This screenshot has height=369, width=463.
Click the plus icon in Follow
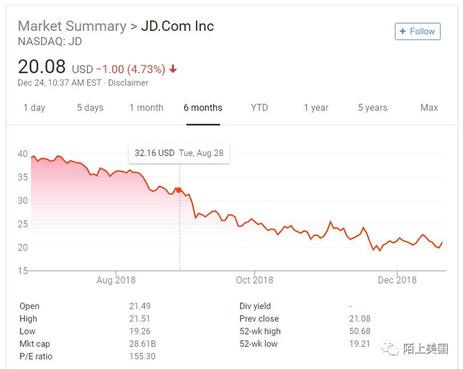tap(402, 31)
